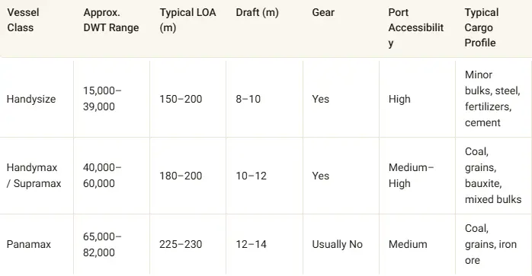The width and height of the screenshot is (532, 276).
Task: Click the 225–230 LOA value
Action: click(181, 244)
